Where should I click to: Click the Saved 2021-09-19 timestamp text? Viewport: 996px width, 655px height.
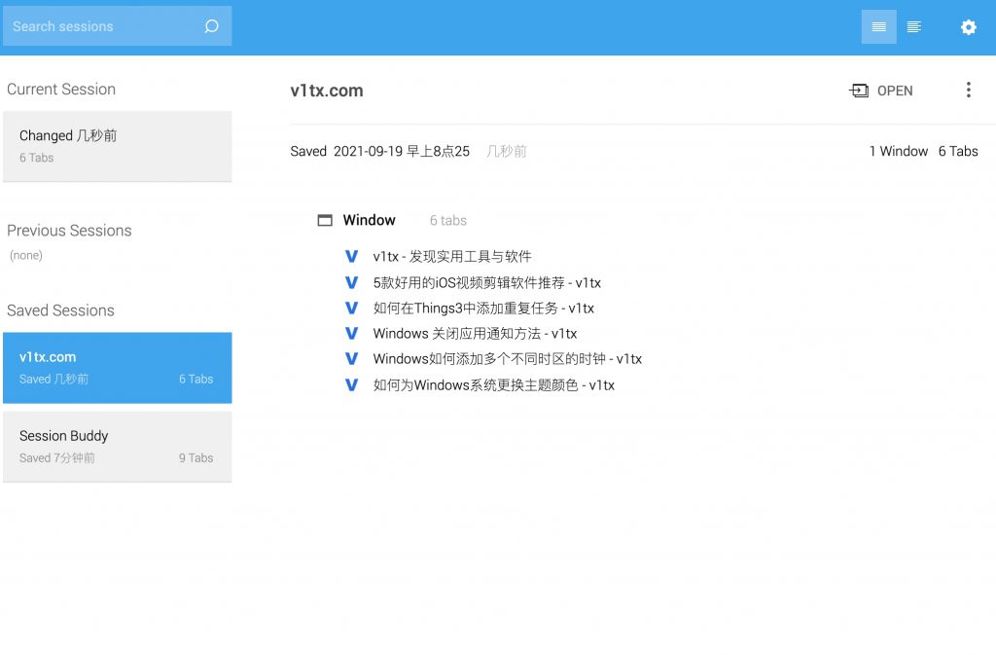pos(380,151)
